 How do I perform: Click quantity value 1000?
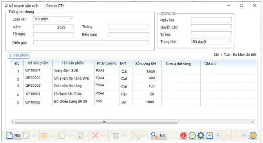point(150,102)
